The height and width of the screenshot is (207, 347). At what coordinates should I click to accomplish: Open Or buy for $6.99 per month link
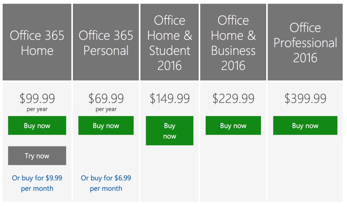106,183
